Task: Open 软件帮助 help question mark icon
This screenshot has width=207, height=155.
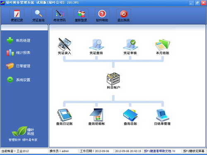Action: point(102,16)
